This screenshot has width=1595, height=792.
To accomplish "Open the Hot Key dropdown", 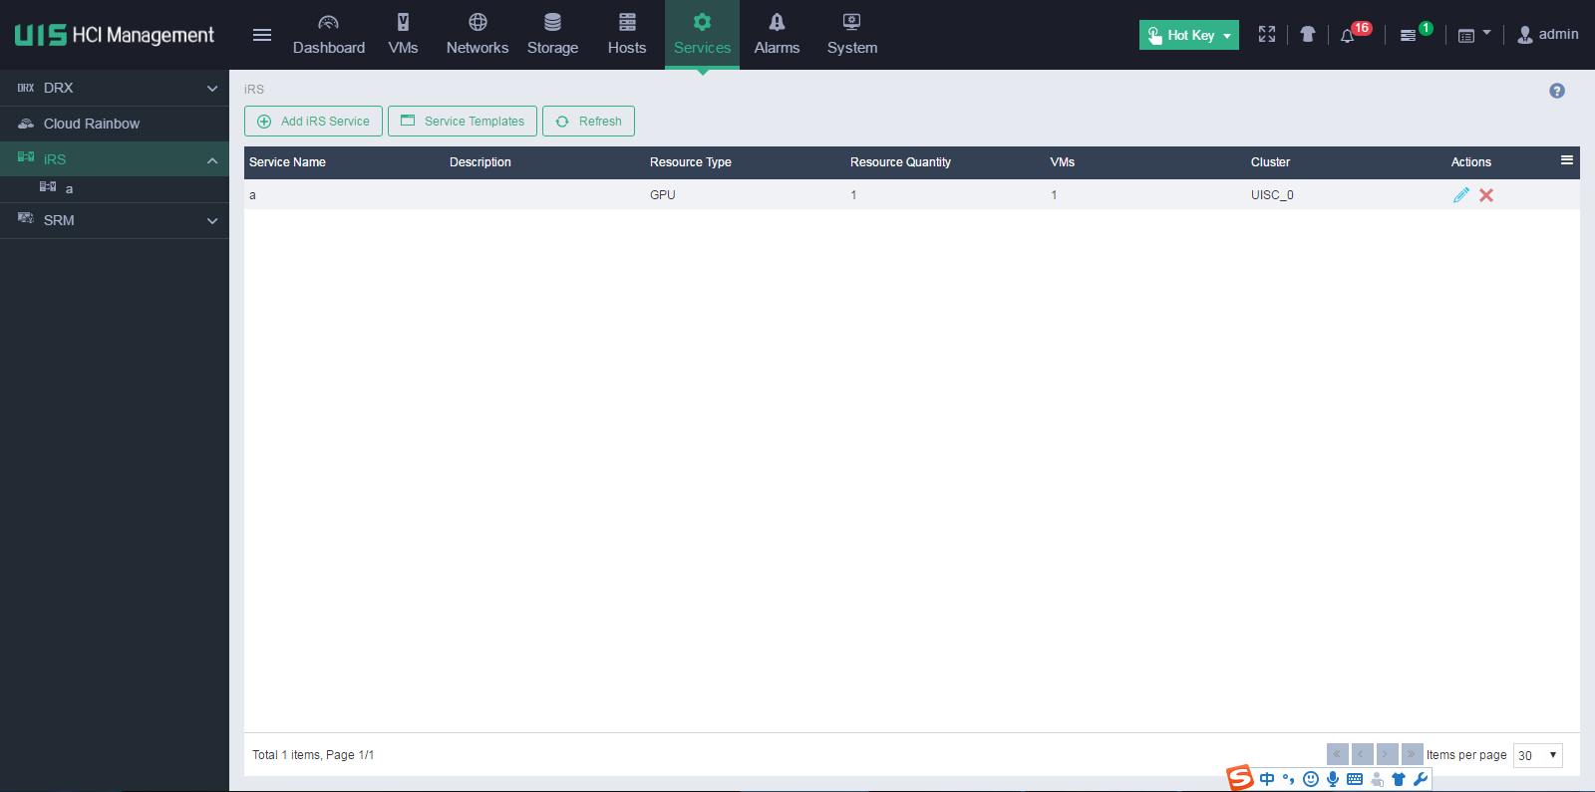I will pos(1189,35).
